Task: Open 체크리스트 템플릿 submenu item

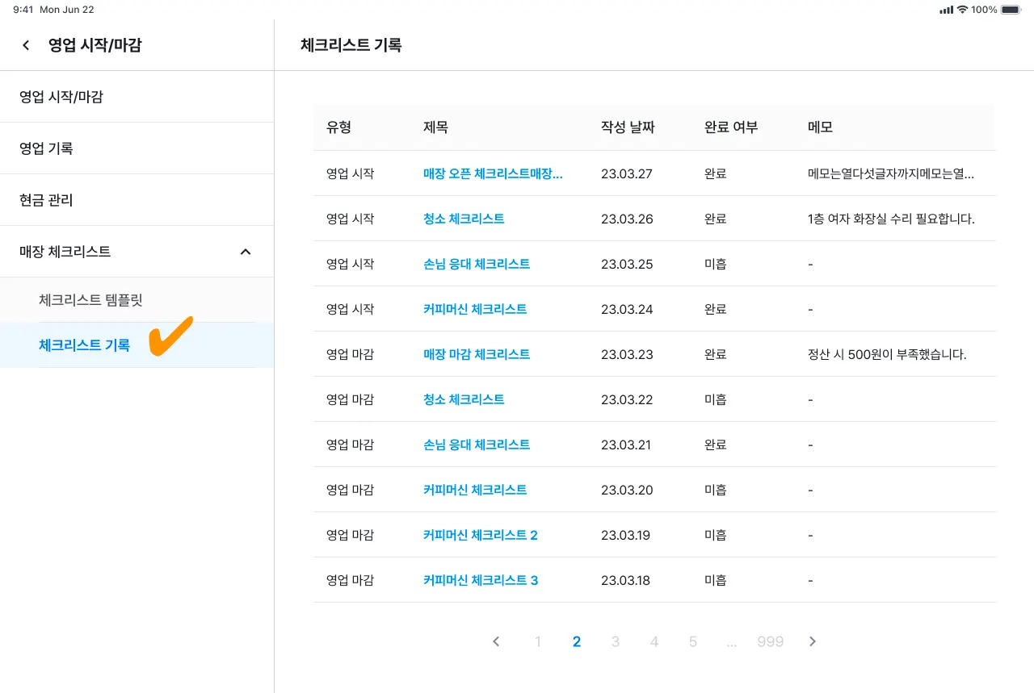Action: point(90,300)
